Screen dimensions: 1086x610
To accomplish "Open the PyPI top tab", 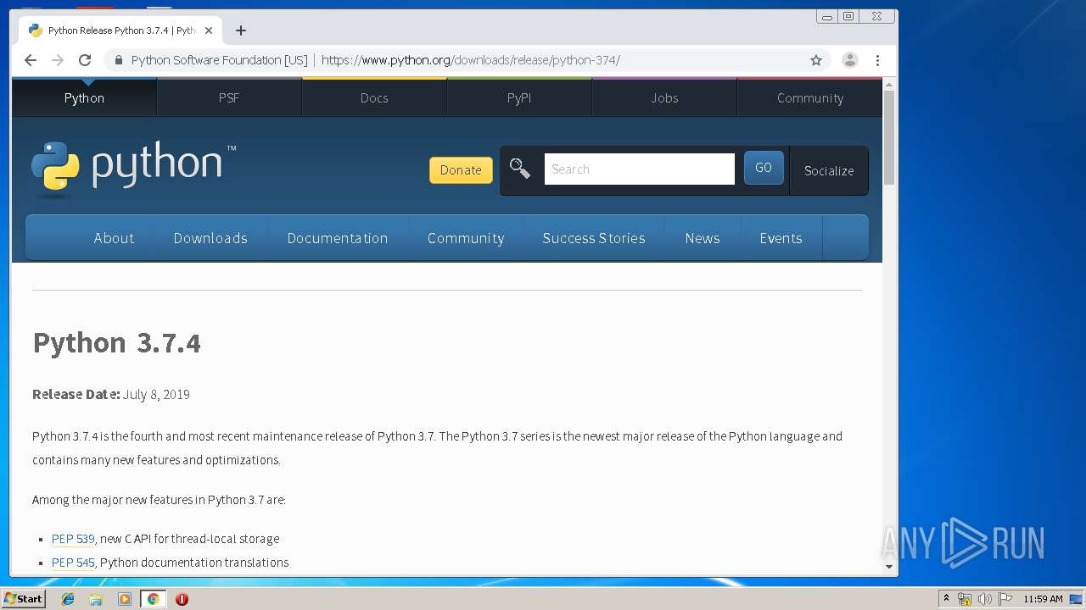I will [519, 98].
